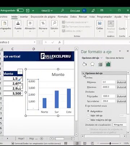This screenshot has width=130, height=146.
Task: Open Efectos pentagon icon
Action: [92, 64]
